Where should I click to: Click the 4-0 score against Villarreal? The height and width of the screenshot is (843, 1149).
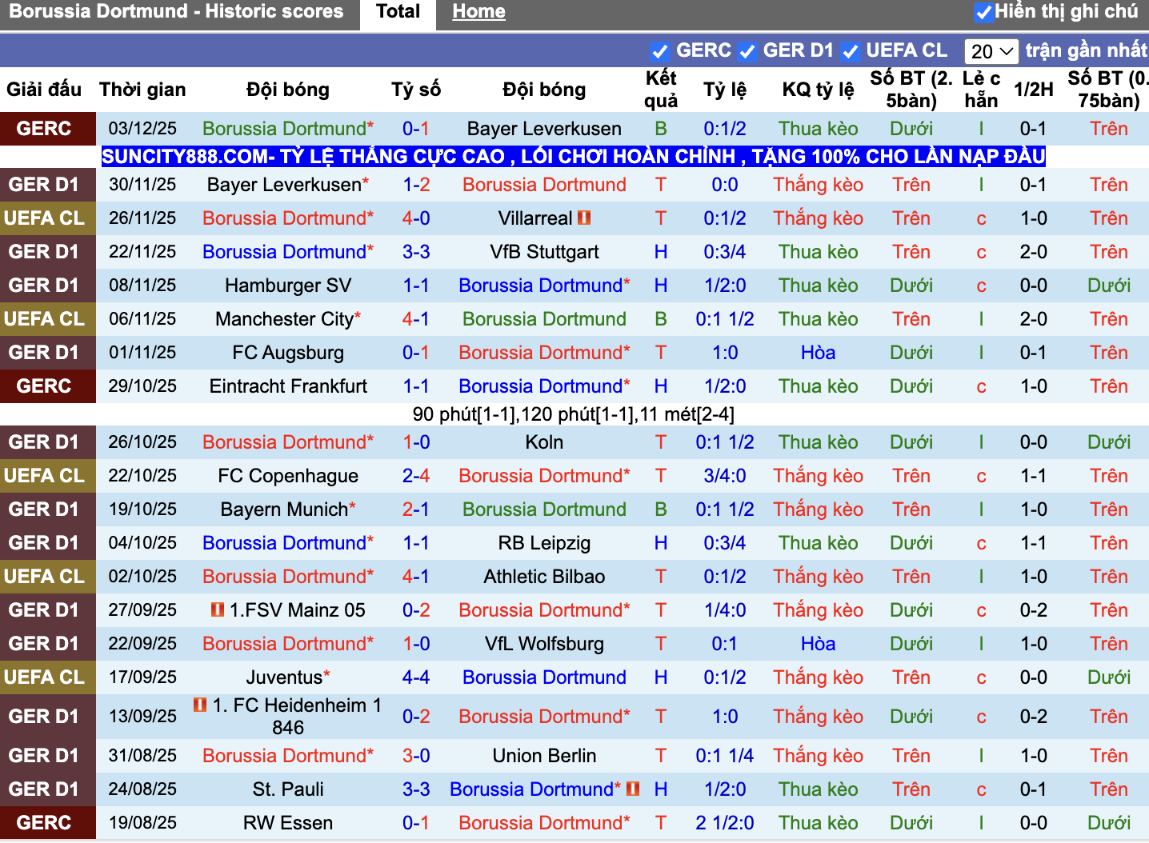[416, 218]
